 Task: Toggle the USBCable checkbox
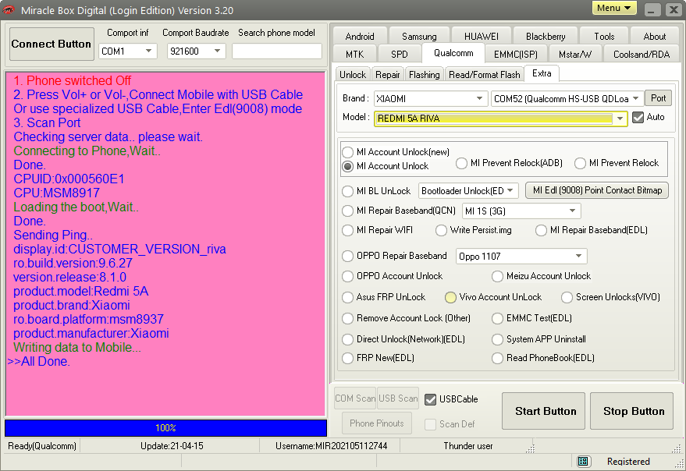coord(431,399)
